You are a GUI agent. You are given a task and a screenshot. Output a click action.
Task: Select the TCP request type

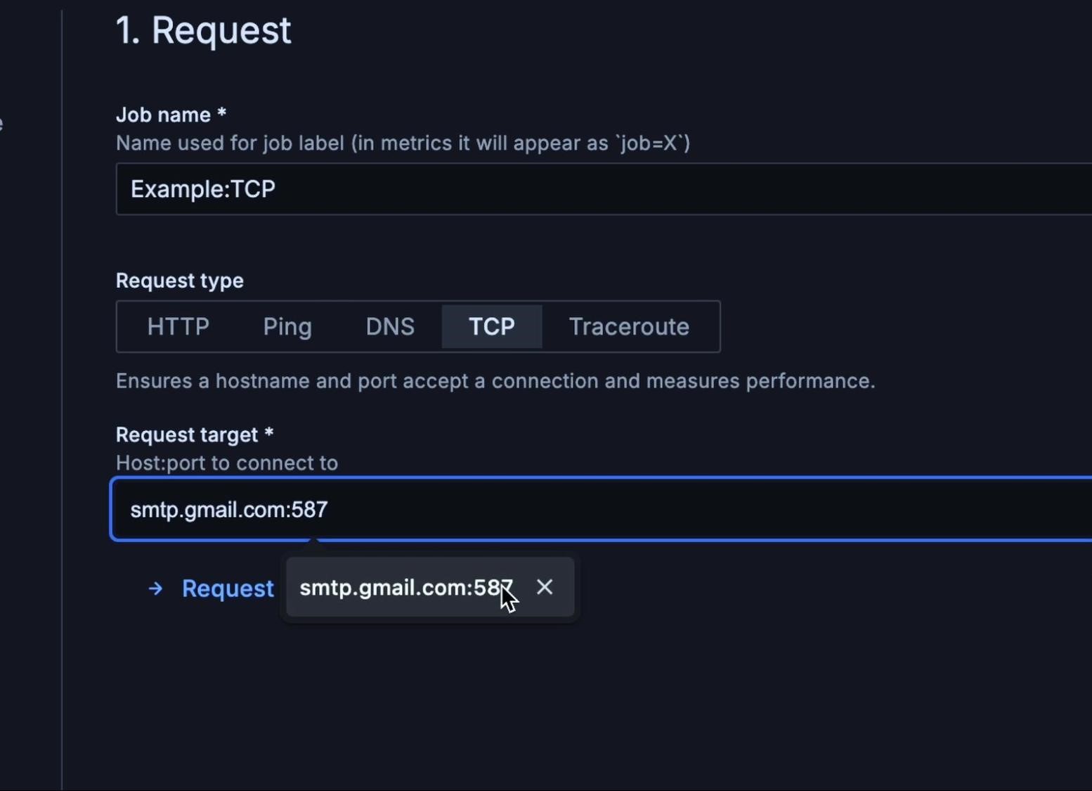pos(492,327)
